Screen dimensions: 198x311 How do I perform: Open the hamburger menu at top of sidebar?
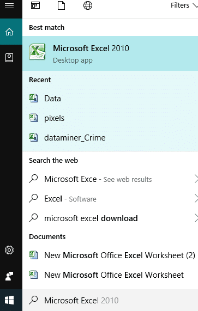click(x=9, y=5)
